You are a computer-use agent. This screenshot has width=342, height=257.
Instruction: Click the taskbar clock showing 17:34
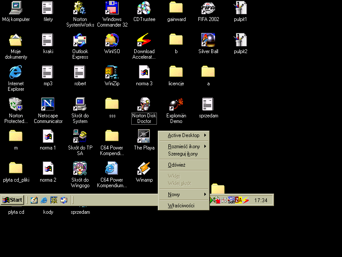(x=261, y=200)
